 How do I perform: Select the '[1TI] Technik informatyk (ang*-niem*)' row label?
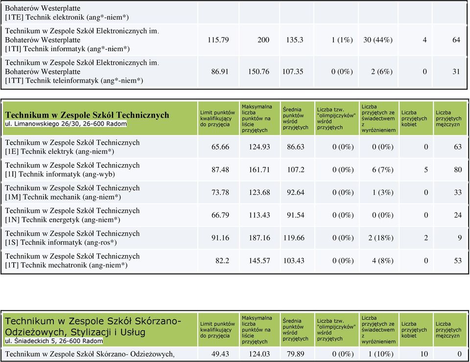pyautogui.click(x=68, y=49)
